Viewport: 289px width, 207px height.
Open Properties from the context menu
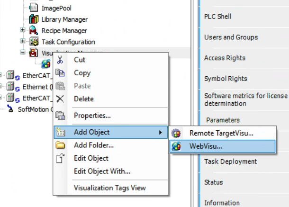click(92, 115)
